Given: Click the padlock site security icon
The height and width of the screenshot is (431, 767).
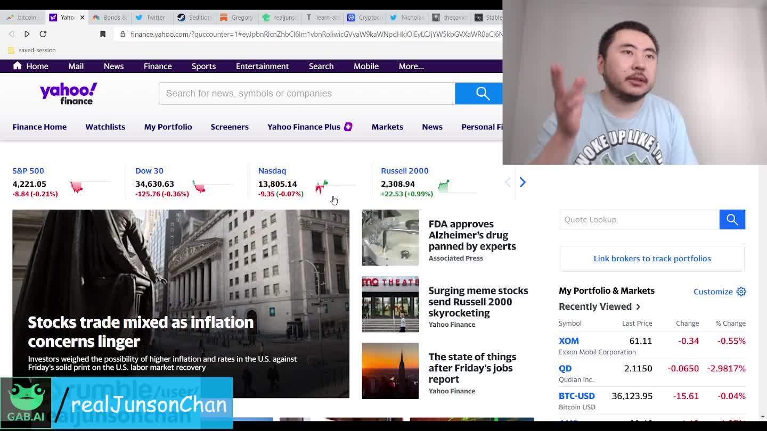Looking at the screenshot, I should click(x=123, y=34).
